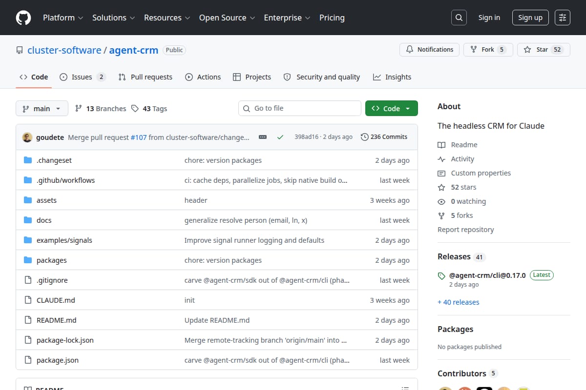586x390 pixels.
Task: Open the README.md file
Action: click(57, 320)
